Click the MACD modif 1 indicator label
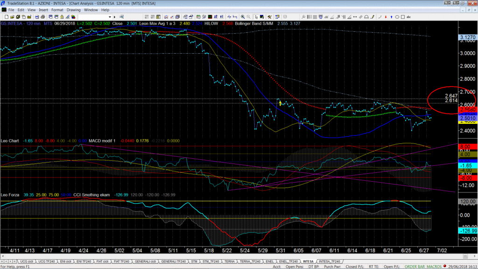 click(102, 141)
